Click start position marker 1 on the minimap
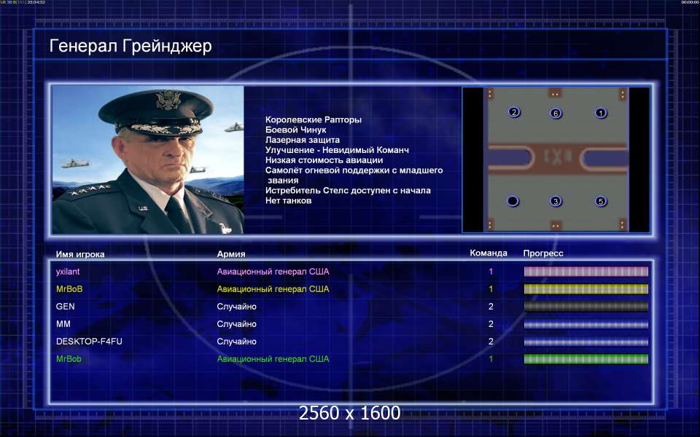 click(601, 113)
